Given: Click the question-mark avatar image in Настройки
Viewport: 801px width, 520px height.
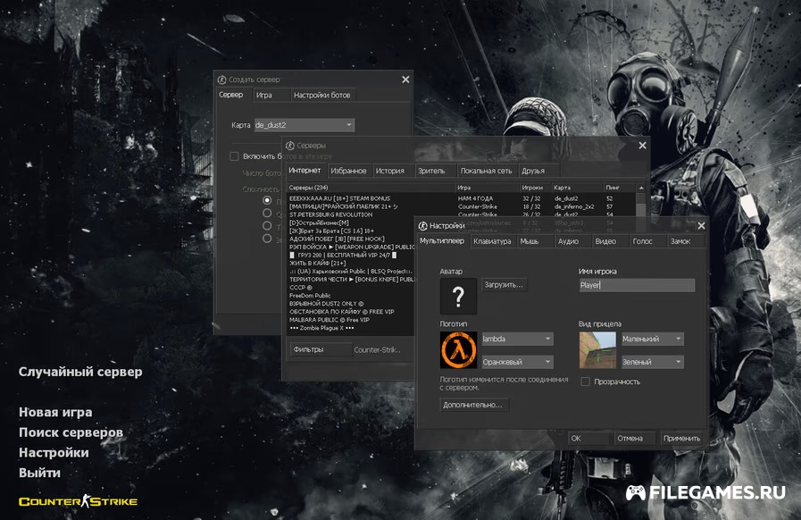Looking at the screenshot, I should (458, 296).
